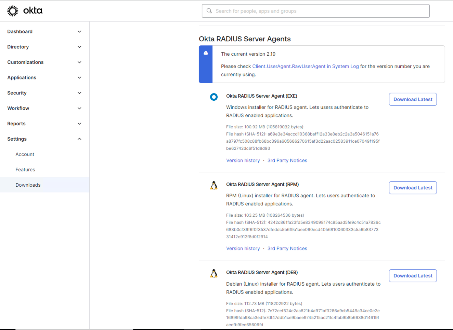The height and width of the screenshot is (330, 453).
Task: Click the search for people, apps and groups field
Action: click(315, 11)
